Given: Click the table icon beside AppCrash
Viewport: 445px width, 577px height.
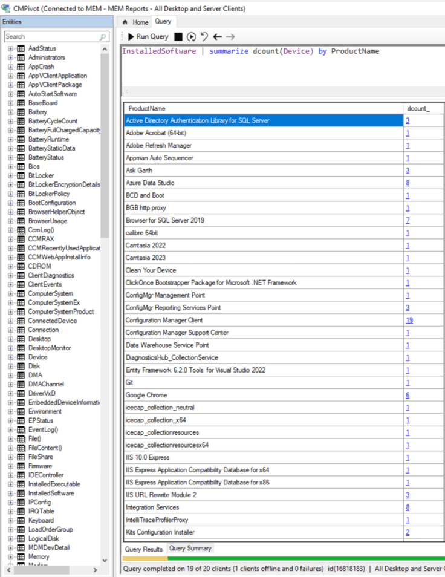Looking at the screenshot, I should 21,67.
